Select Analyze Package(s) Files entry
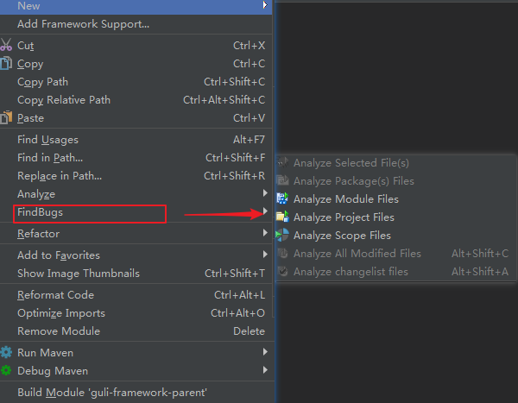The height and width of the screenshot is (403, 518). 395,180
